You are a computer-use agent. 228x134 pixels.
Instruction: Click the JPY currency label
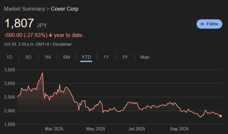[x=42, y=25]
